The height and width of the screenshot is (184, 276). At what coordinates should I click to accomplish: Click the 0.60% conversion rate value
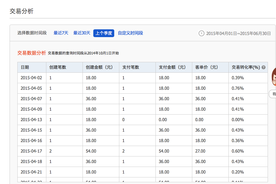(238, 151)
